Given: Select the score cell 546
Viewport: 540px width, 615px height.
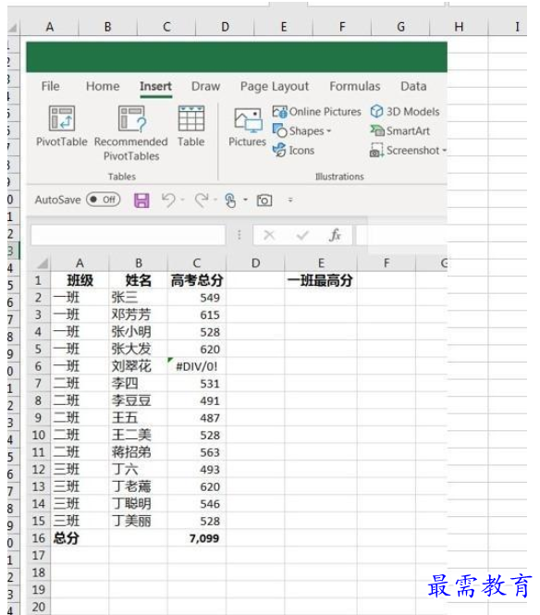Looking at the screenshot, I should pos(197,504).
